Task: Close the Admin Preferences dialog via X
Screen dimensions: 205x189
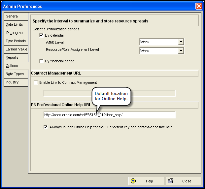Action: click(x=199, y=6)
